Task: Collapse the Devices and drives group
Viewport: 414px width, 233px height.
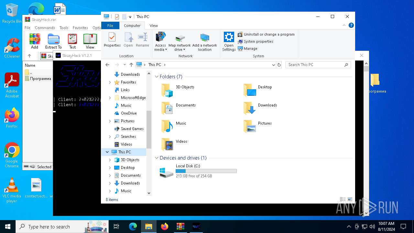Action: coord(157,158)
